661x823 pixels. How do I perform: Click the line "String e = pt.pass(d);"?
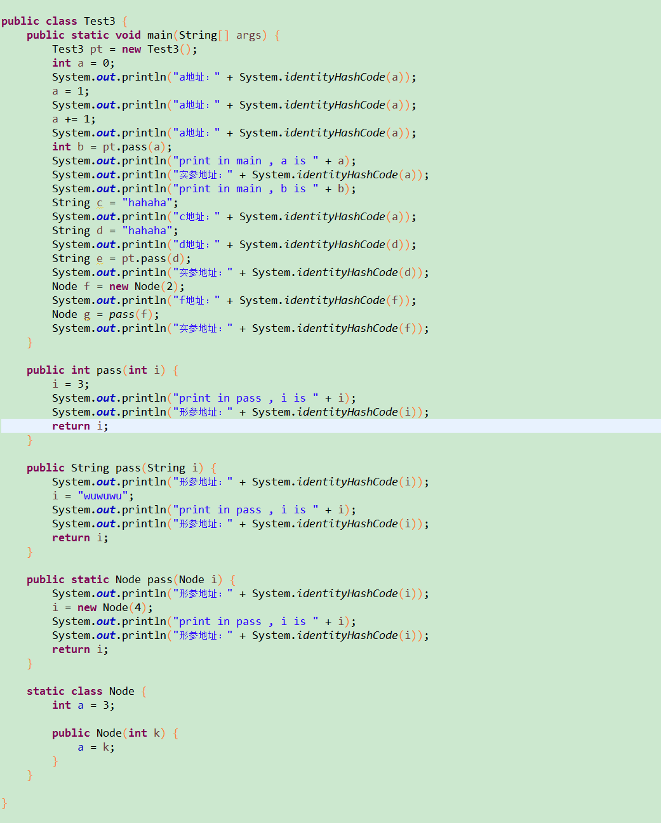121,258
